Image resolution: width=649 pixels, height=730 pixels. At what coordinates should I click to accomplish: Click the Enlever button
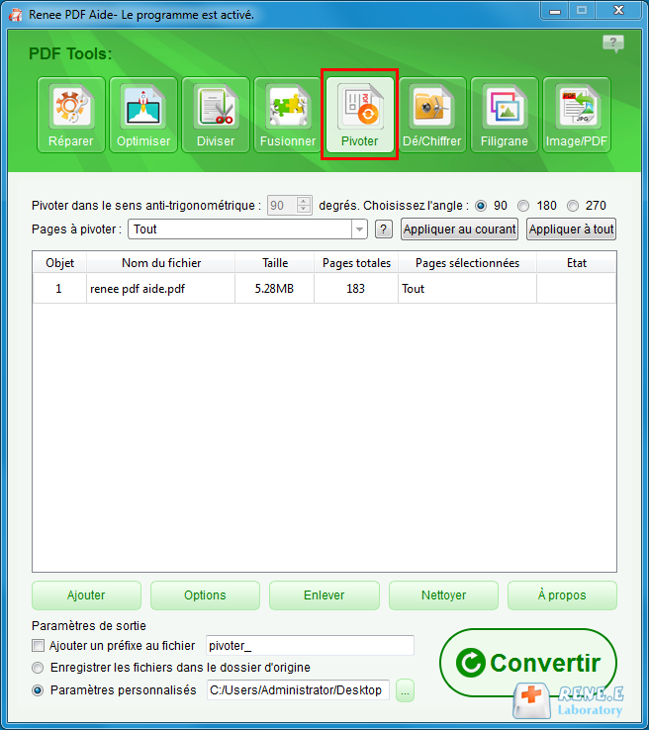324,595
